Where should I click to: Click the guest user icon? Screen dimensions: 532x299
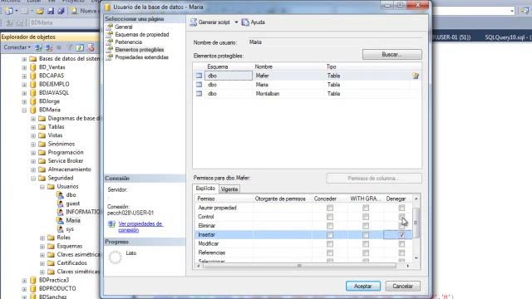pos(60,203)
